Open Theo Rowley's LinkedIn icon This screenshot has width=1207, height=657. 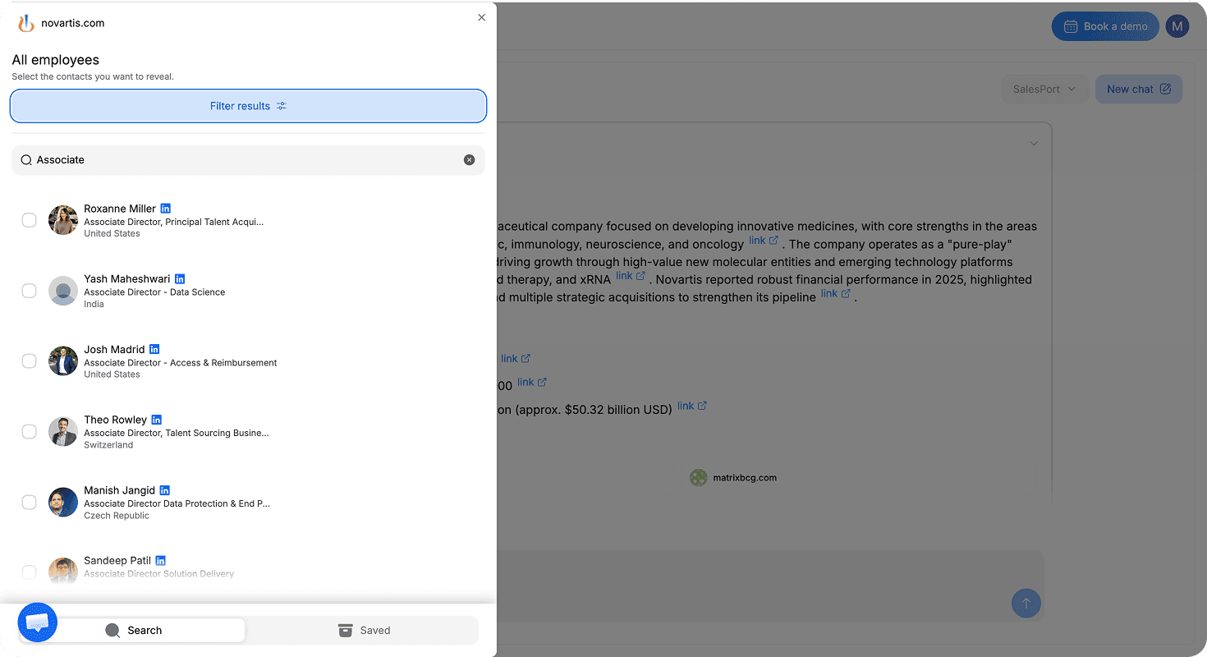coord(156,420)
